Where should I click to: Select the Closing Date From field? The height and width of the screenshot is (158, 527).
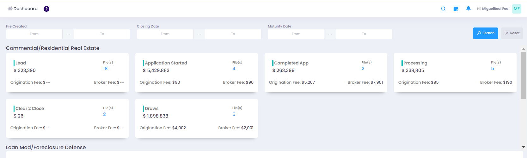[x=165, y=34]
